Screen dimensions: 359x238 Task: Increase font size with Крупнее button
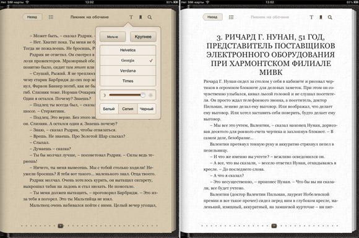click(x=143, y=37)
